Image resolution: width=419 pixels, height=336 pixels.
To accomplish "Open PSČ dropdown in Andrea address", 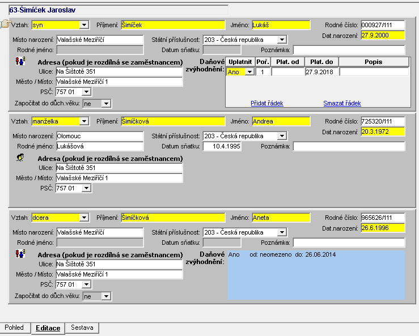I will click(x=86, y=188).
